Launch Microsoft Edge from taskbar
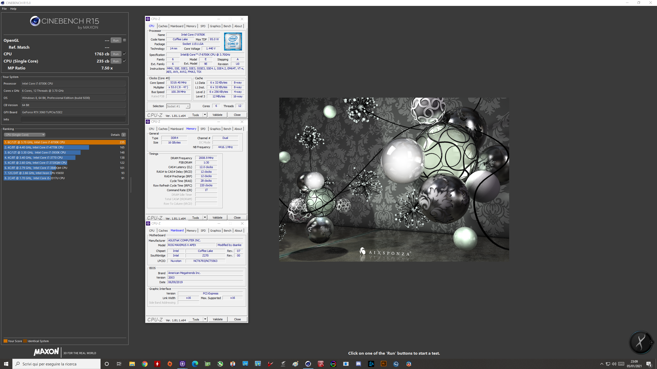Viewport: 657px width, 369px height. (195, 364)
